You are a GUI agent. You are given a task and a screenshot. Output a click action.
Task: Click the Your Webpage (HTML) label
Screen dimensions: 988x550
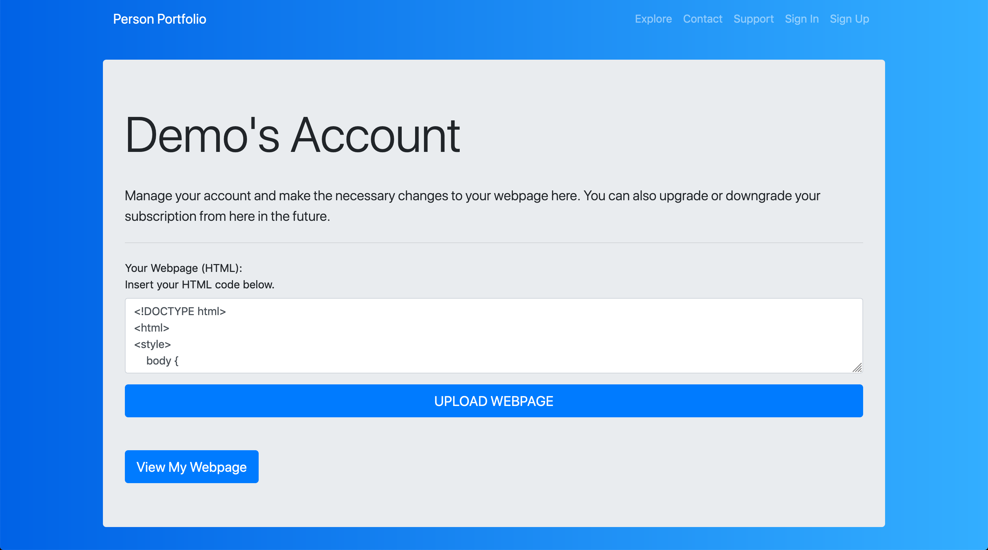(x=183, y=268)
